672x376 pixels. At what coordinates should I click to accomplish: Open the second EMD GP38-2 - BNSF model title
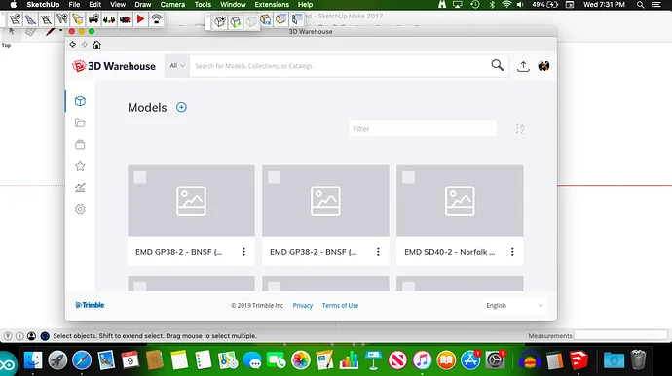(x=313, y=252)
